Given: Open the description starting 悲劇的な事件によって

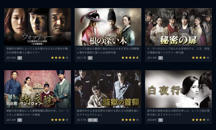Looking at the screenshot, I should (x=37, y=51).
